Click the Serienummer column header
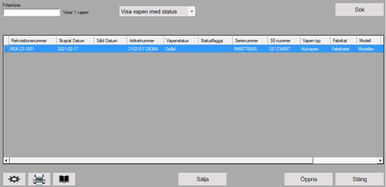Screen dimensions: 386x187 (x=249, y=41)
